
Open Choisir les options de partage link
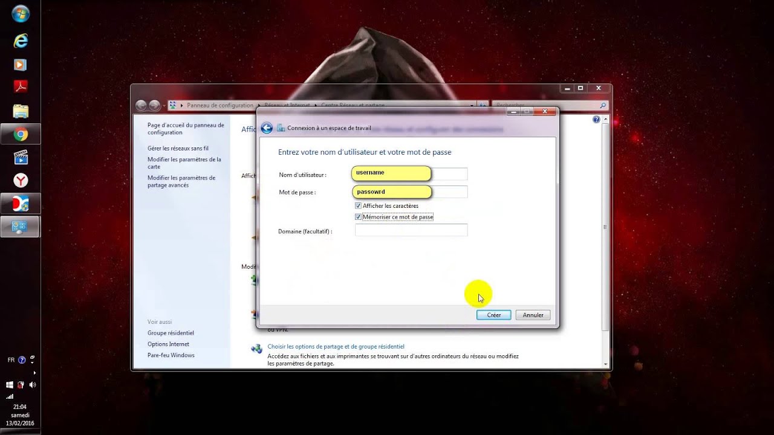[336, 347]
